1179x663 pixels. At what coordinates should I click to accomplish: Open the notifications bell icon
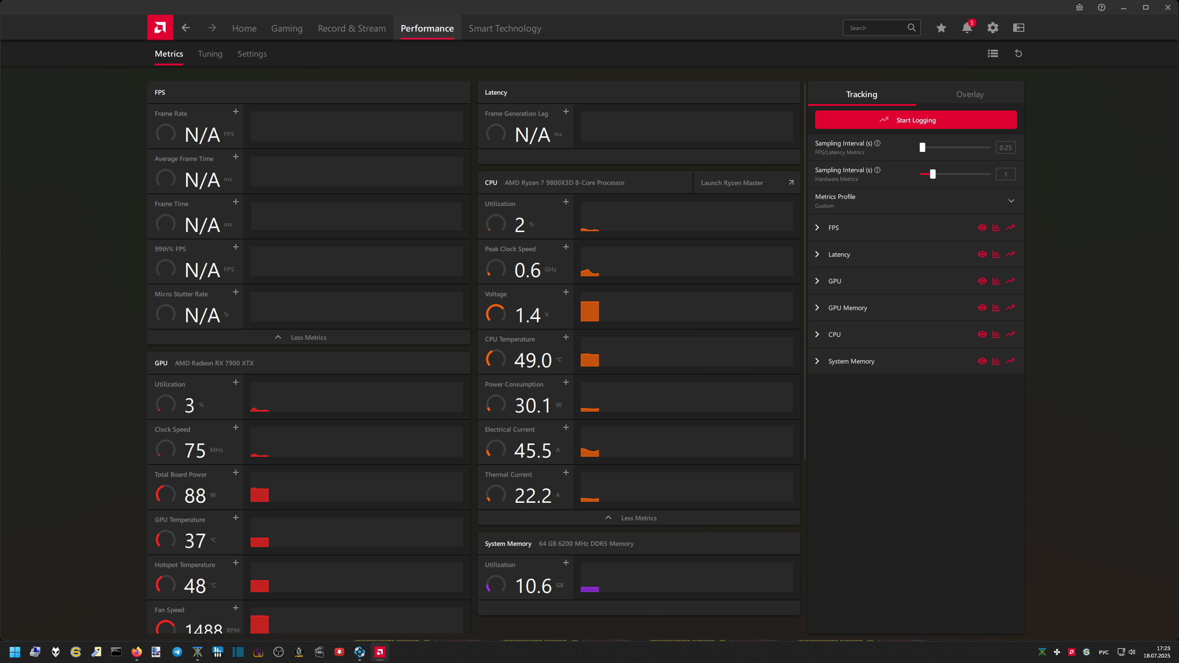point(967,28)
